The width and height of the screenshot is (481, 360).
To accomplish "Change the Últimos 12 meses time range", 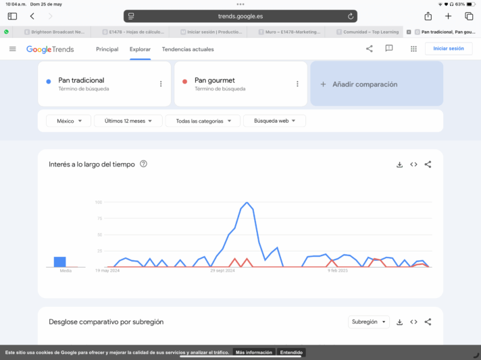I will pos(128,121).
